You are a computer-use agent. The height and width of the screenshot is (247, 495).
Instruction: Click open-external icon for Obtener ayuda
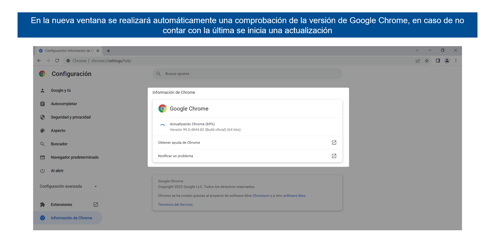[x=334, y=143]
